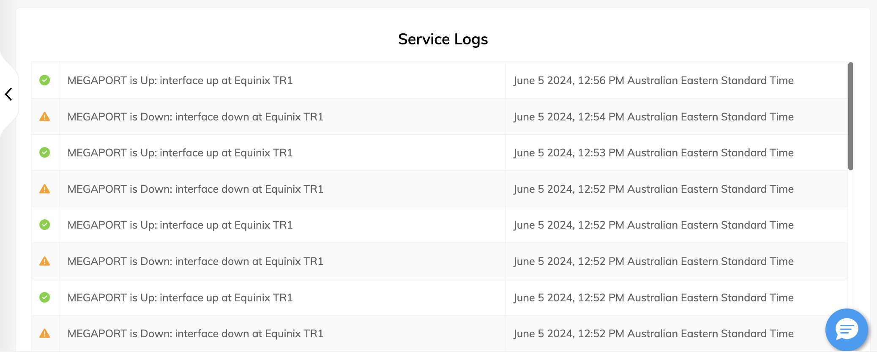Image resolution: width=877 pixels, height=355 pixels.
Task: Select the 12:52 PM interface up message text
Action: point(180,225)
